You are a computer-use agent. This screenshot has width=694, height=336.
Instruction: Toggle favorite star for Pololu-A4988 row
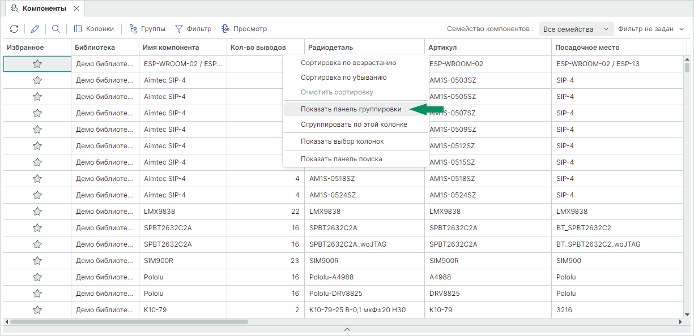tap(37, 277)
